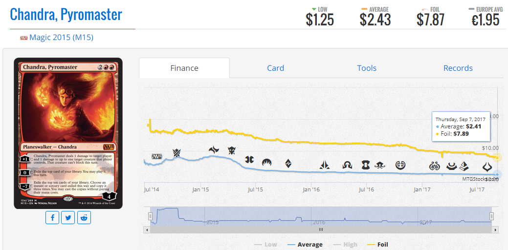Click the first set symbol after Jul '14
This screenshot has width=508, height=250.
[x=177, y=154]
